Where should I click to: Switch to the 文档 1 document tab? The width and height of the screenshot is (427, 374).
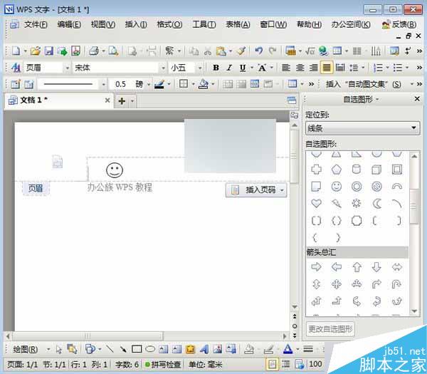59,100
